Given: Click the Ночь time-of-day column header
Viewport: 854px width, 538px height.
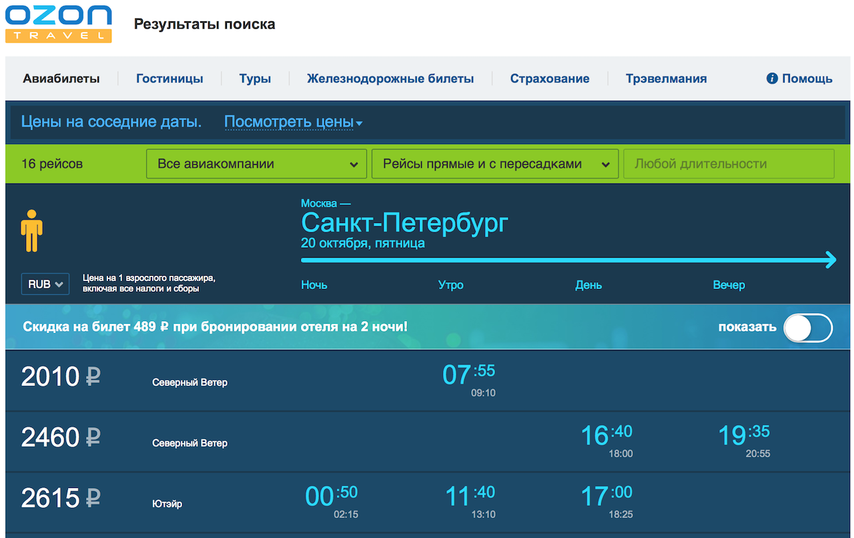Looking at the screenshot, I should (314, 285).
